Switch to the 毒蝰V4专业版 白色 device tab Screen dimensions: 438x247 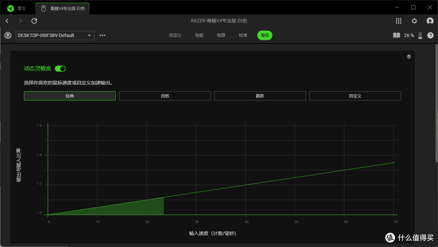click(62, 9)
